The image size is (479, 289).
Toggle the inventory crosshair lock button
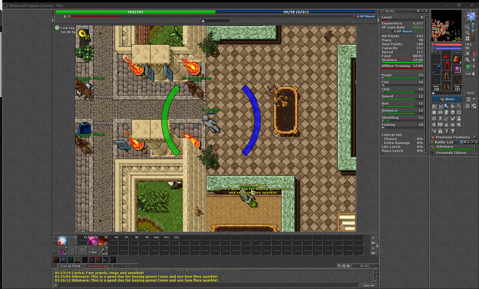(x=437, y=52)
